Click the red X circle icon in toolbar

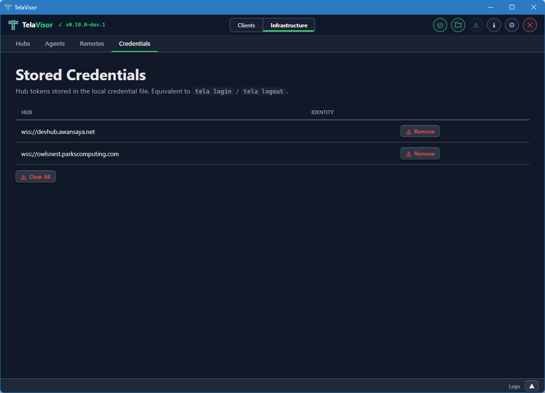pos(529,25)
